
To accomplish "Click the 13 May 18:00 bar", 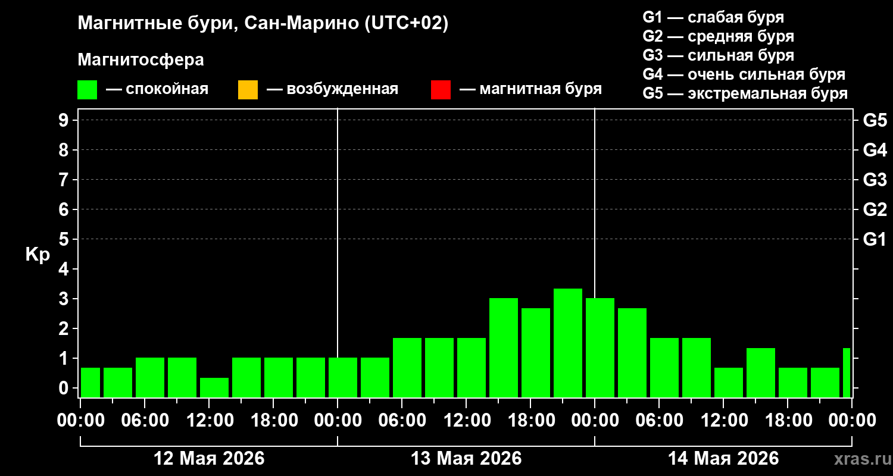I will (536, 353).
